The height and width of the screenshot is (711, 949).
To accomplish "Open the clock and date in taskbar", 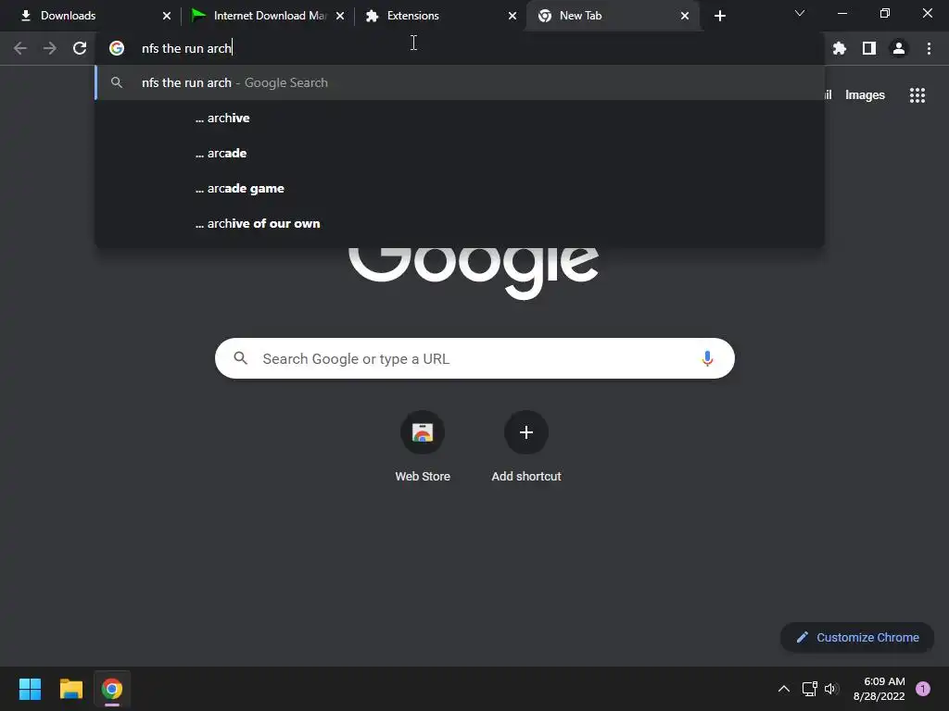I will pyautogui.click(x=879, y=689).
